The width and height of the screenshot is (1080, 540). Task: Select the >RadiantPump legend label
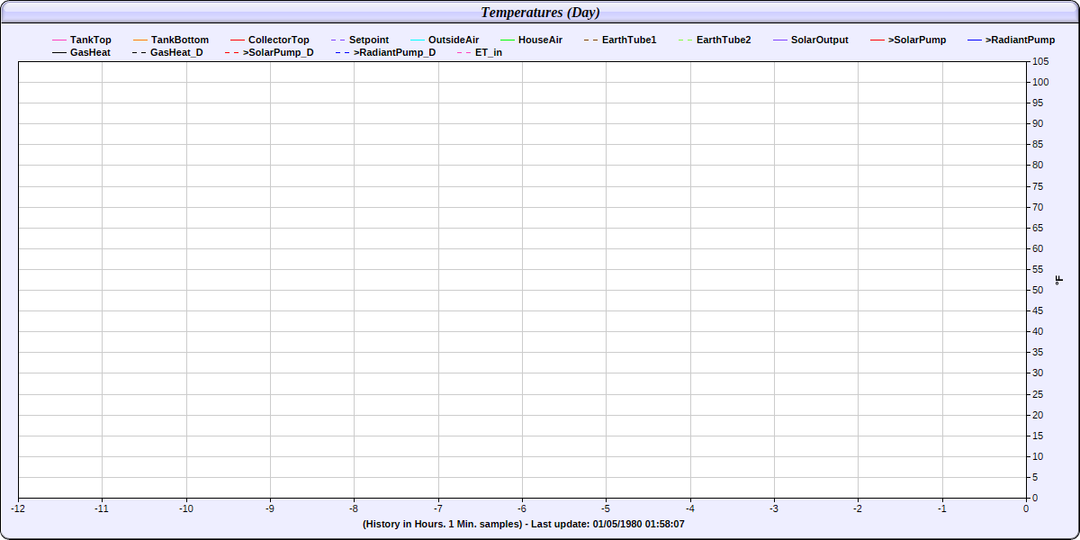pyautogui.click(x=1021, y=40)
